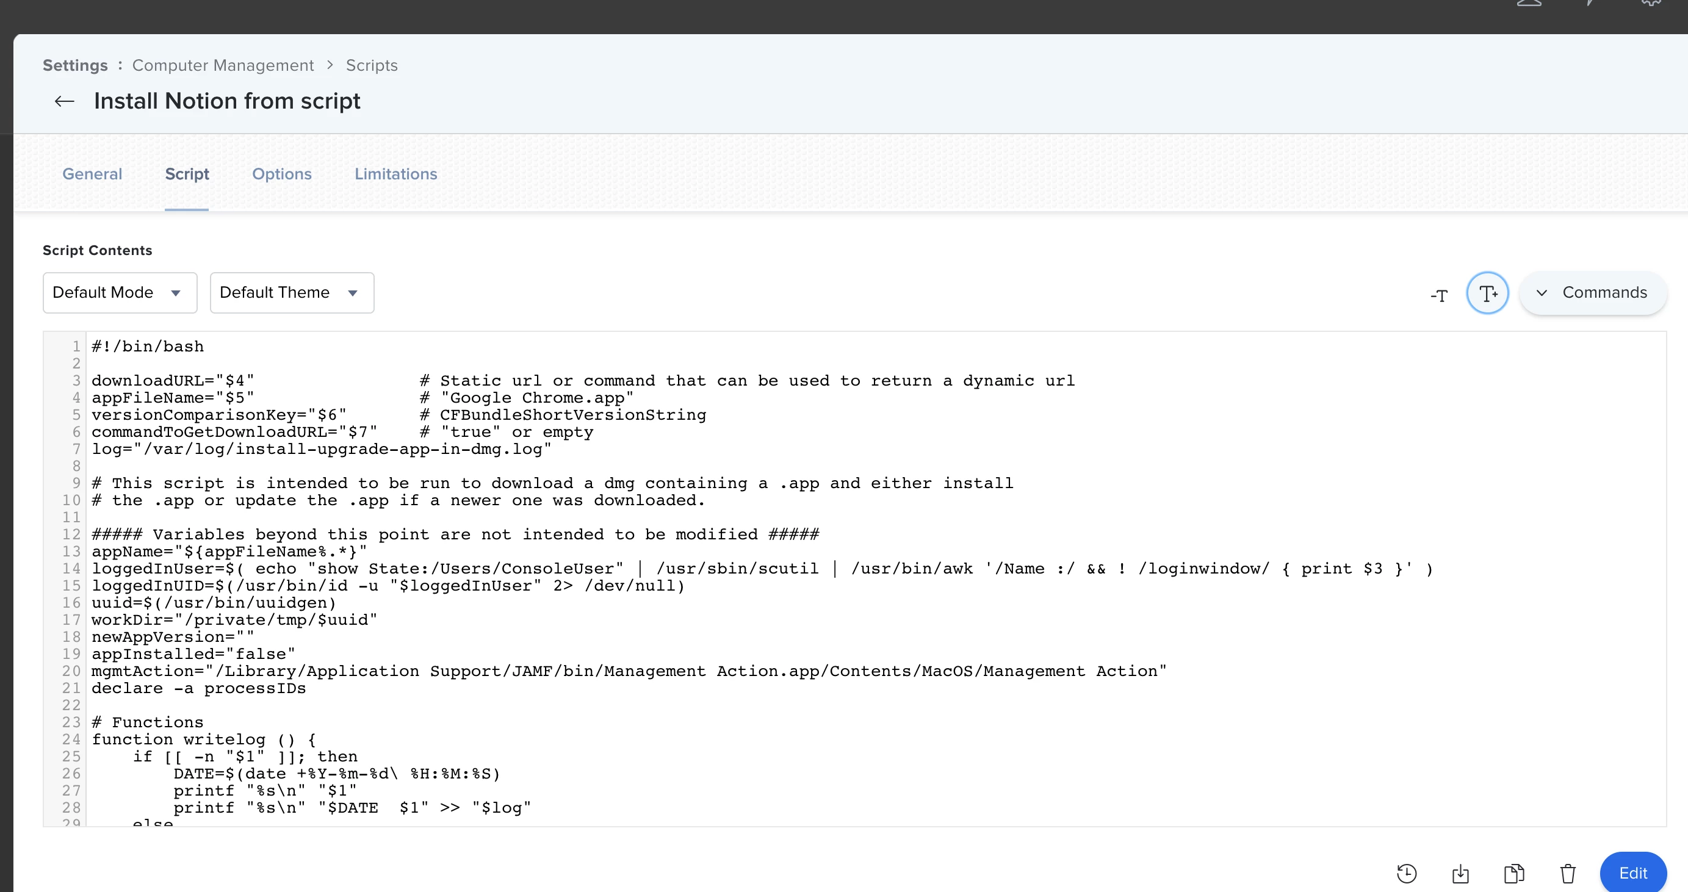Open Scripts breadcrumb link
This screenshot has height=892, width=1688.
coord(372,65)
